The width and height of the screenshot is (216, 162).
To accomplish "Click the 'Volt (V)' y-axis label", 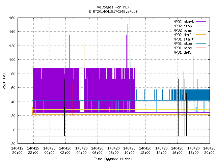I will pos(4,81).
